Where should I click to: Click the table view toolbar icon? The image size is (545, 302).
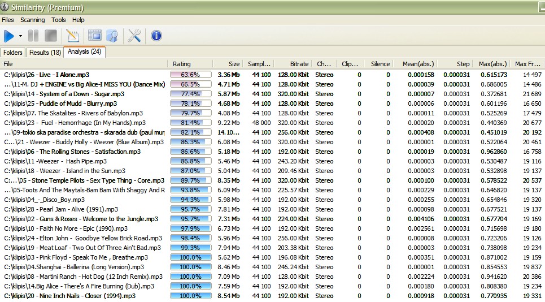point(94,36)
